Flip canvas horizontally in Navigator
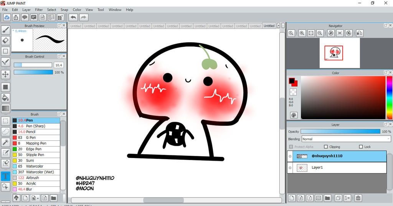 click(359, 33)
